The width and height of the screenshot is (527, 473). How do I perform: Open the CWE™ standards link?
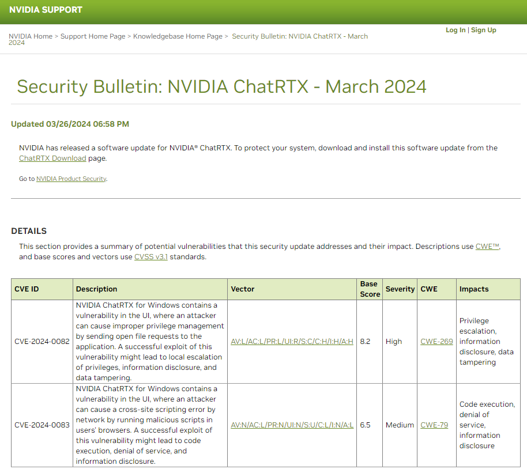click(487, 247)
